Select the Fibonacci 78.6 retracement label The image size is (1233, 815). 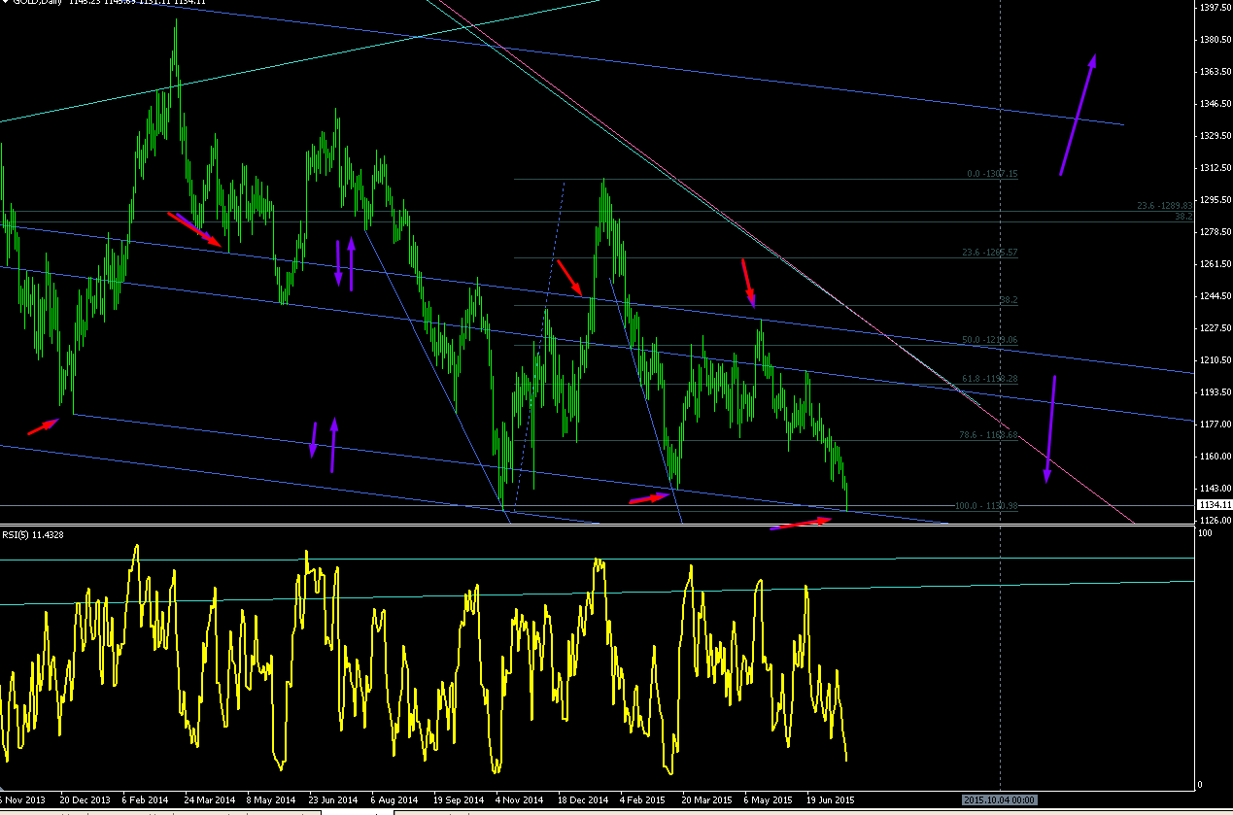(x=990, y=435)
